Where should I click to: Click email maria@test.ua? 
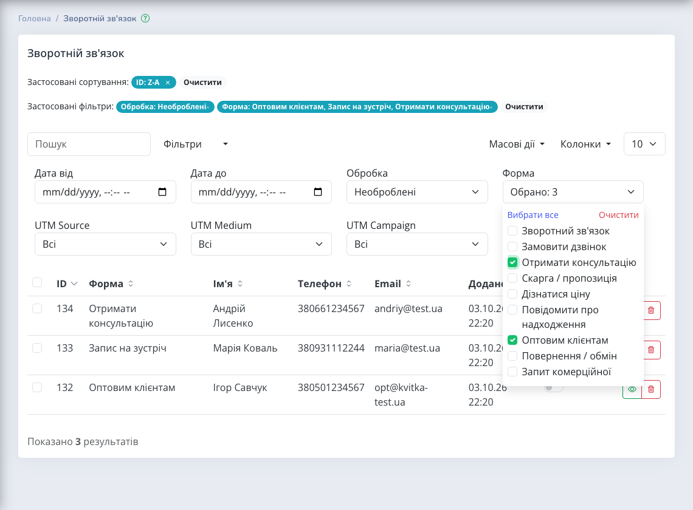click(407, 348)
